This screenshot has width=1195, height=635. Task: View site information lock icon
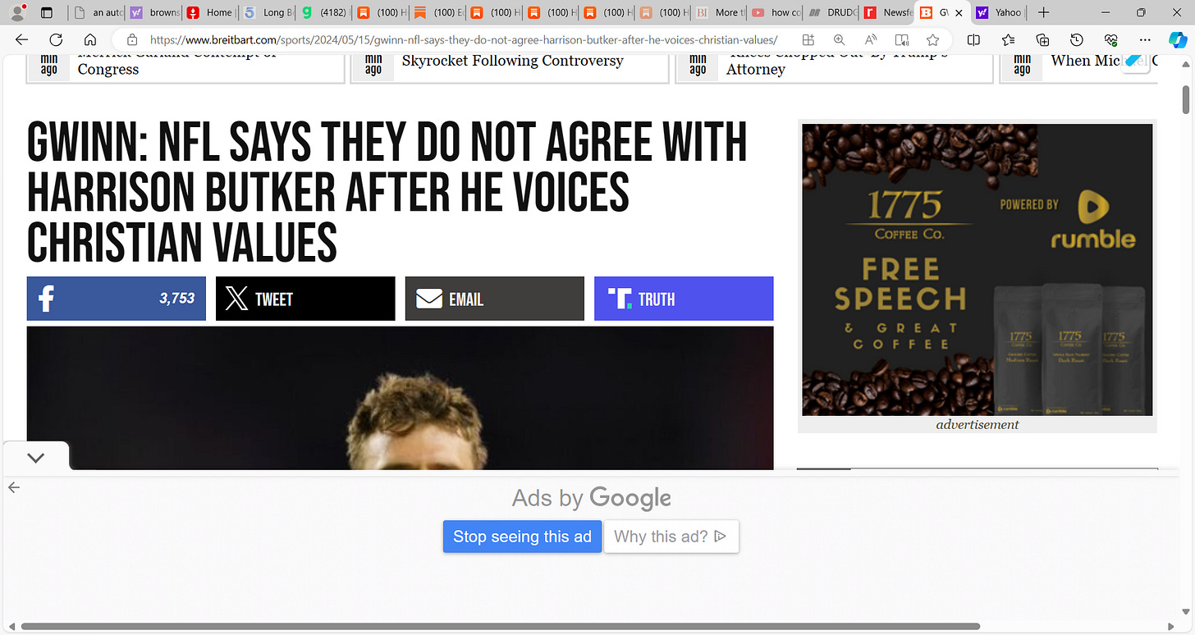132,39
